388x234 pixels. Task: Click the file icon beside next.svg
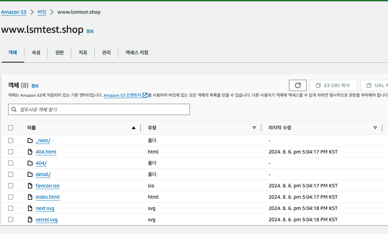30,208
